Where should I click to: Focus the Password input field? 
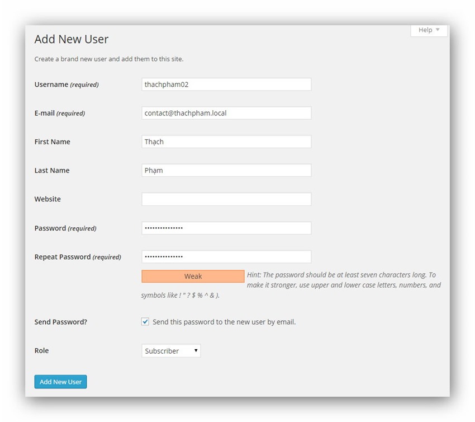226,228
